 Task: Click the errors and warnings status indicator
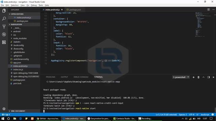point(6,115)
